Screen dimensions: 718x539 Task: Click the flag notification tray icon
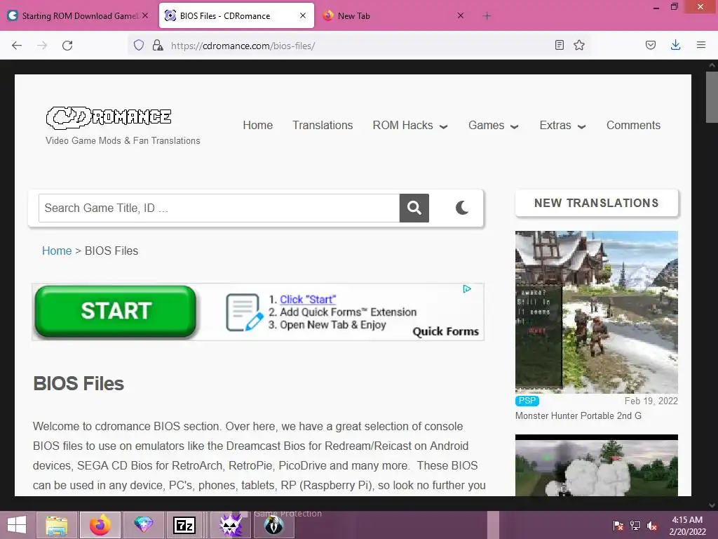(618, 526)
